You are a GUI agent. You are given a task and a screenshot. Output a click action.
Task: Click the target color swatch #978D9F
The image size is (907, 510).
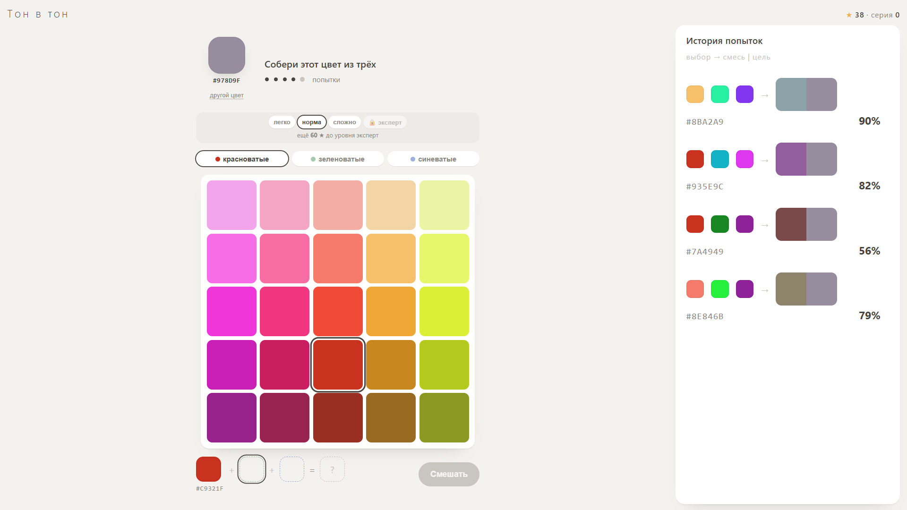[x=227, y=55]
